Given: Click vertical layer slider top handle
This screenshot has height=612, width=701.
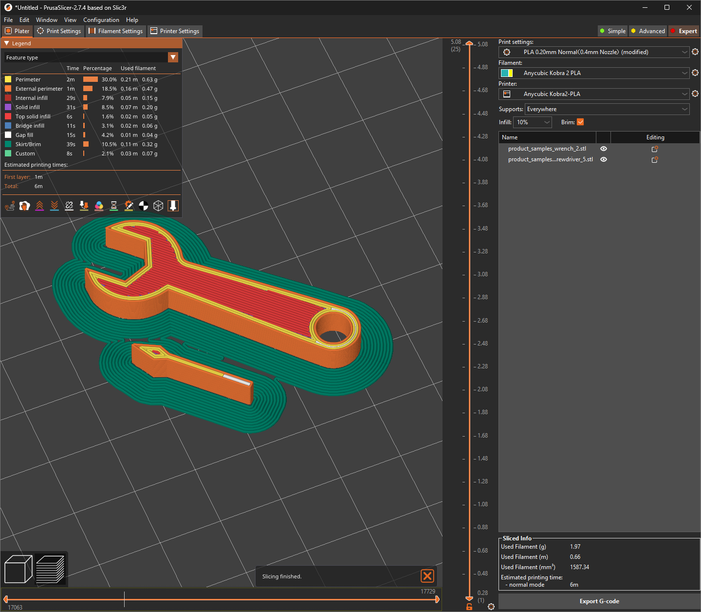Looking at the screenshot, I should 469,43.
